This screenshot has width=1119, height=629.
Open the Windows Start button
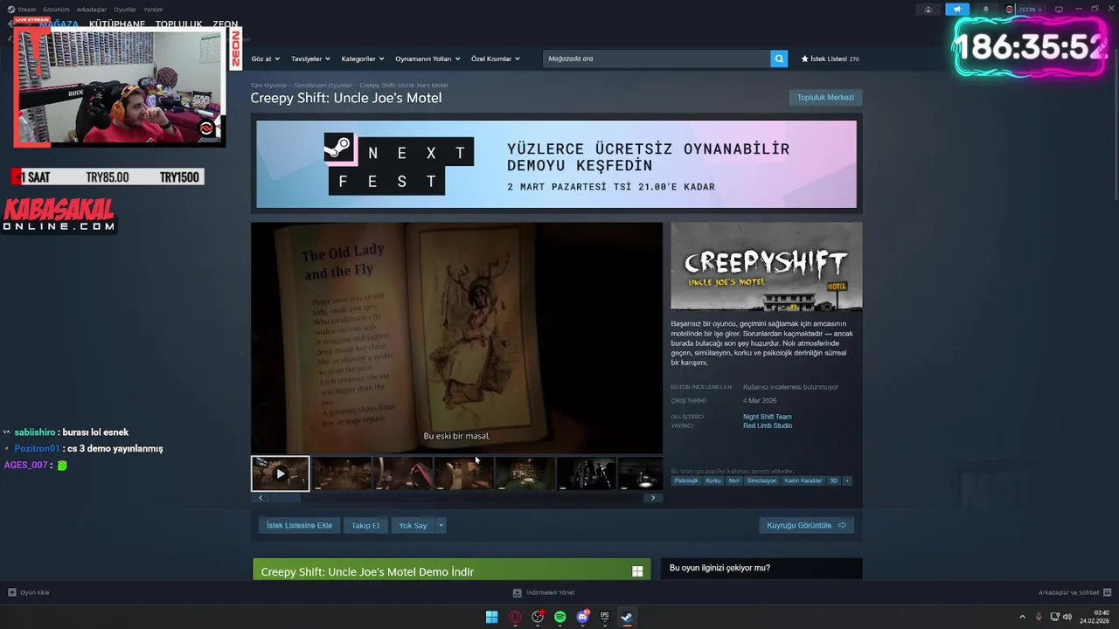[x=491, y=617]
